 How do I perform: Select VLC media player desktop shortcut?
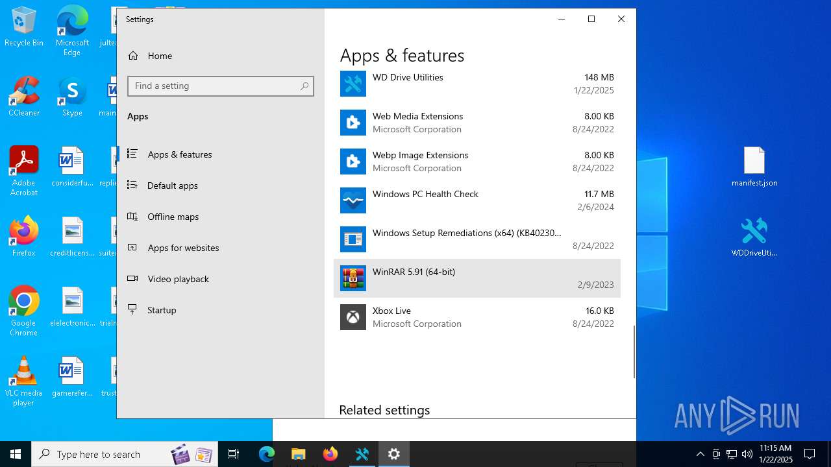point(24,381)
